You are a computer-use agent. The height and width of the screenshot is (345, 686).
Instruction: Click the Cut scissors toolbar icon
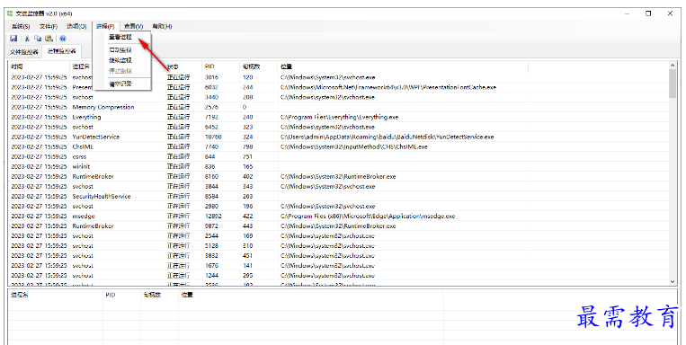click(x=27, y=39)
